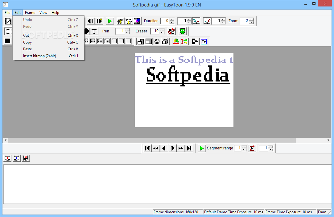
Task: Click the Pen size field
Action: (x=120, y=31)
